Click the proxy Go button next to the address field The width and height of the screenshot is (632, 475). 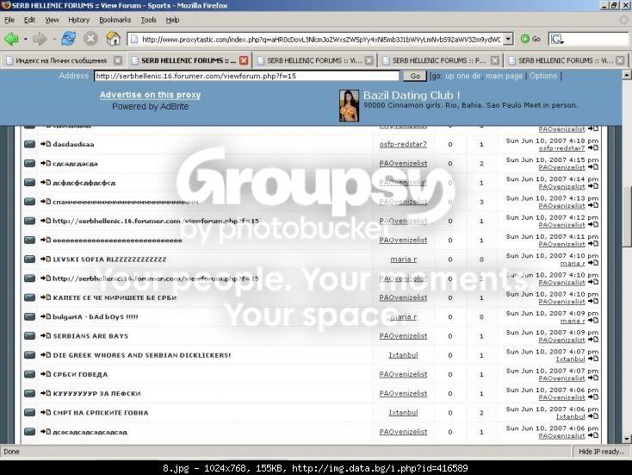(x=415, y=76)
